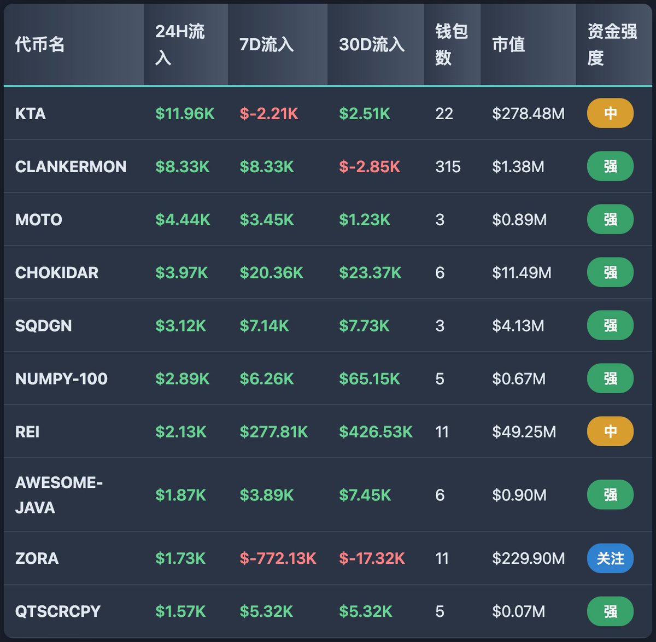
Task: Open the AWESOME-JAVA token entry
Action: point(58,495)
